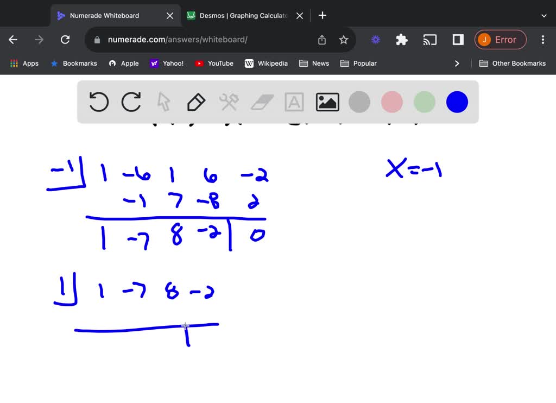Open the shapes/tools icon next to the pen

coord(229,102)
